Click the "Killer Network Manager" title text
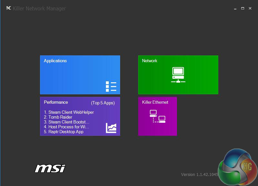The width and height of the screenshot is (258, 186). 39,8
